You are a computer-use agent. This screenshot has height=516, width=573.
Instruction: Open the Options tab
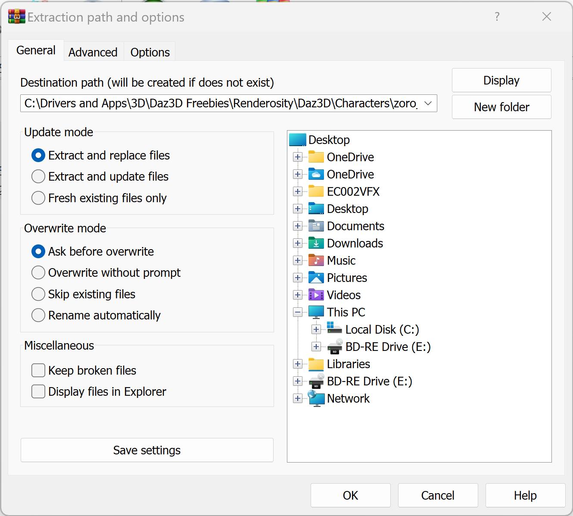point(149,52)
